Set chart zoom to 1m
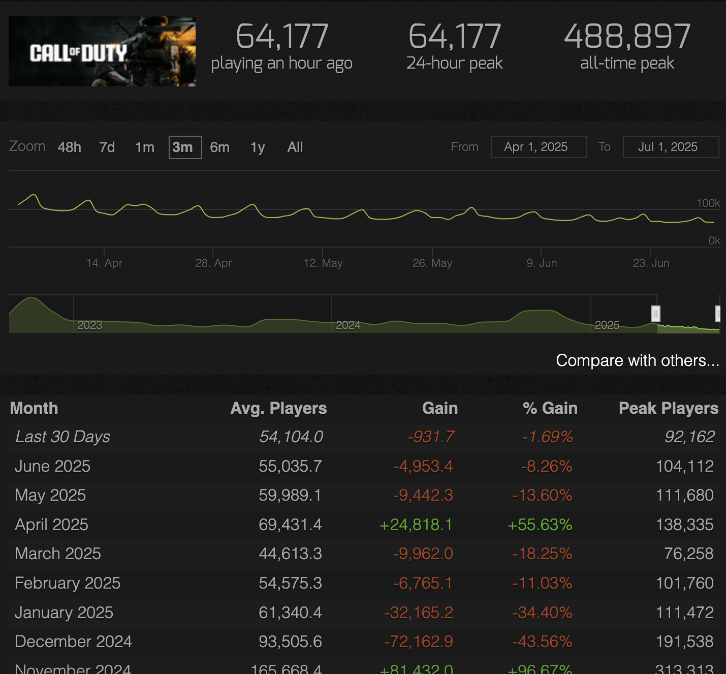This screenshot has width=726, height=674. 145,147
